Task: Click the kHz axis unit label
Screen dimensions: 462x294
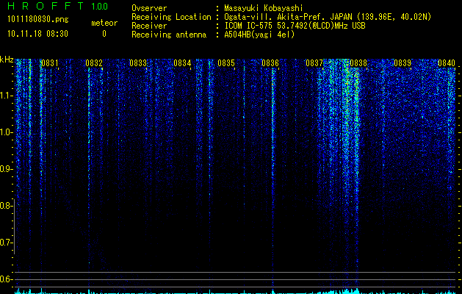Action: (7, 60)
